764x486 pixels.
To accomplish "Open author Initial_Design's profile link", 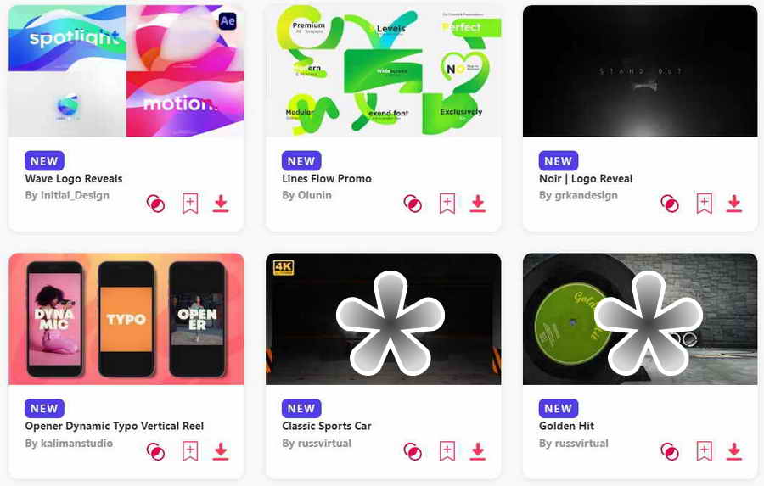I will point(67,195).
